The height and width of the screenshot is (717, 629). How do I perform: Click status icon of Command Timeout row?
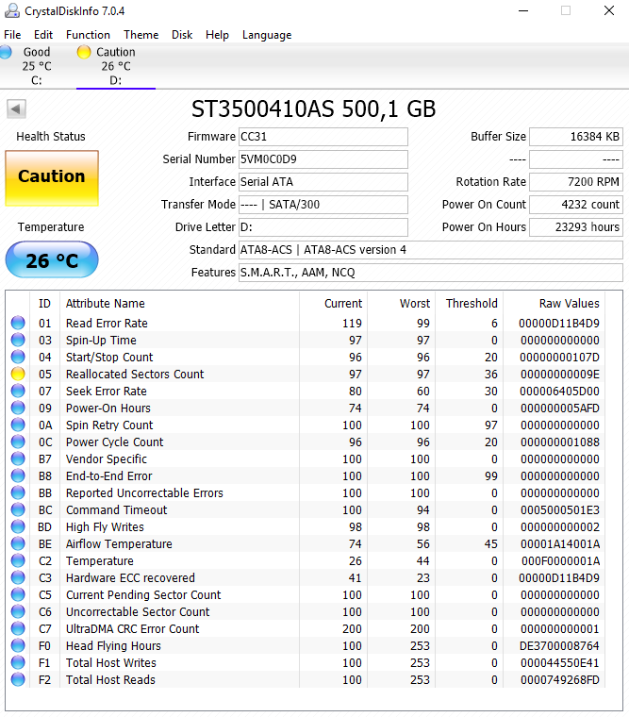pyautogui.click(x=18, y=509)
